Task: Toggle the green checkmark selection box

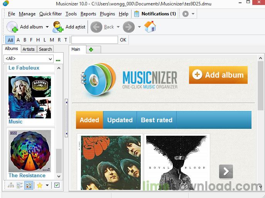Action: pos(57,185)
